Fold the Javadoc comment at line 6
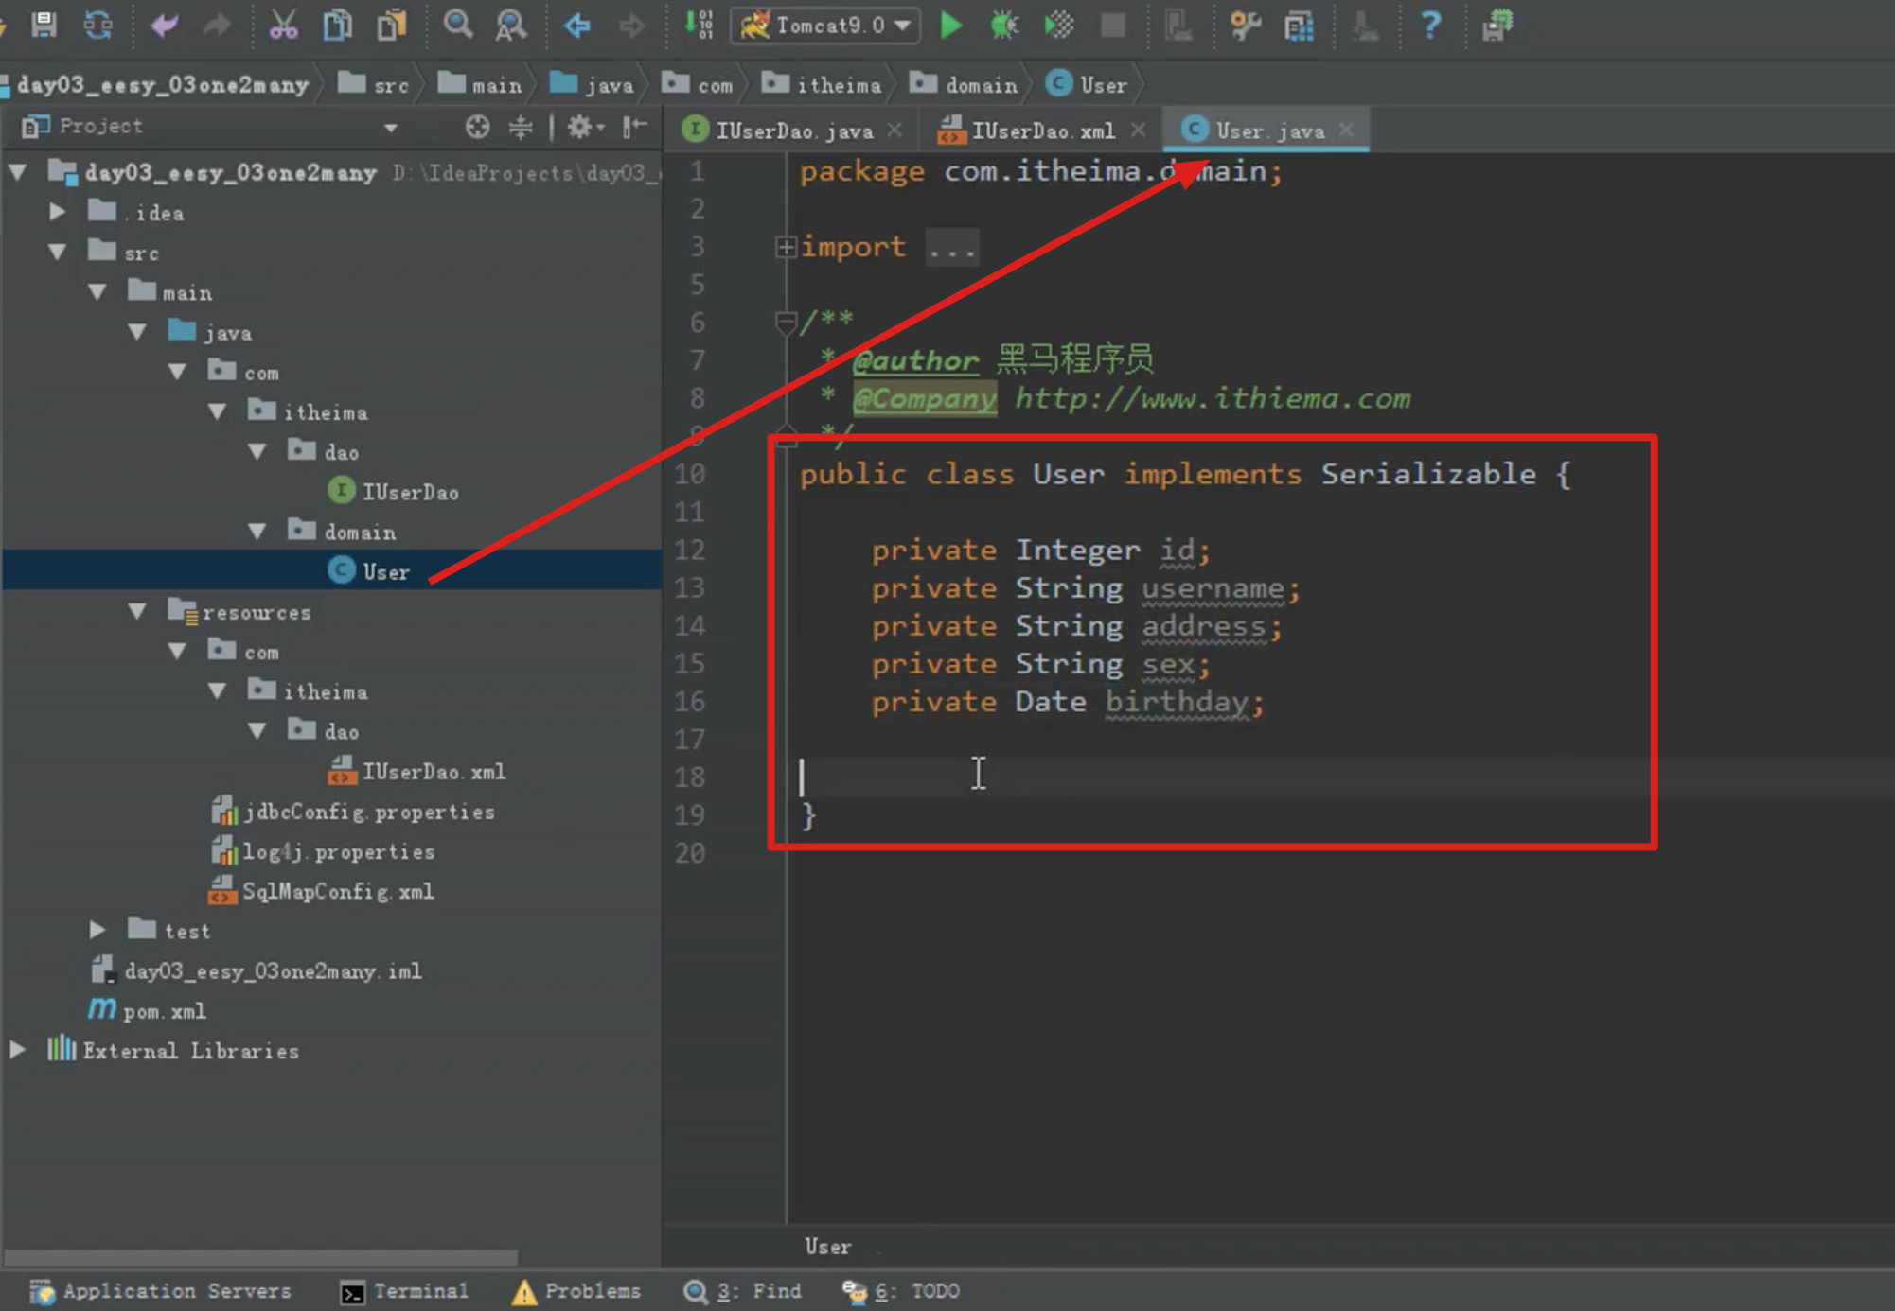The width and height of the screenshot is (1895, 1311). [x=785, y=323]
